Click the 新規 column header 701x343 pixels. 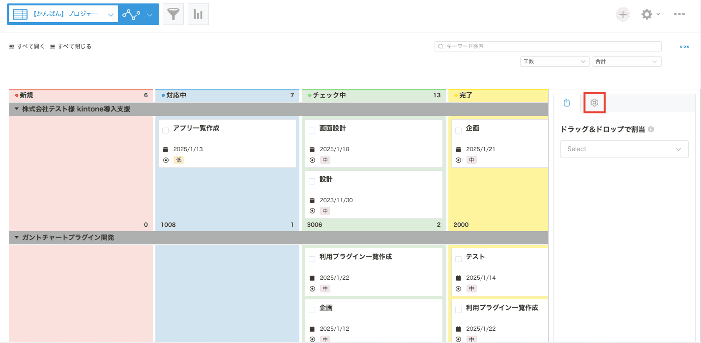(x=81, y=95)
